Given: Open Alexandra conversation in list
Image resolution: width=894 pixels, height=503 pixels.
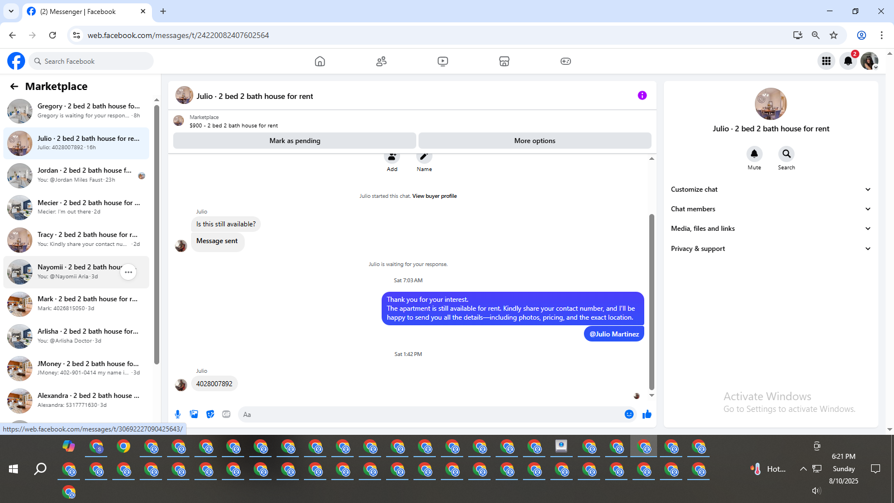Looking at the screenshot, I should coord(77,400).
